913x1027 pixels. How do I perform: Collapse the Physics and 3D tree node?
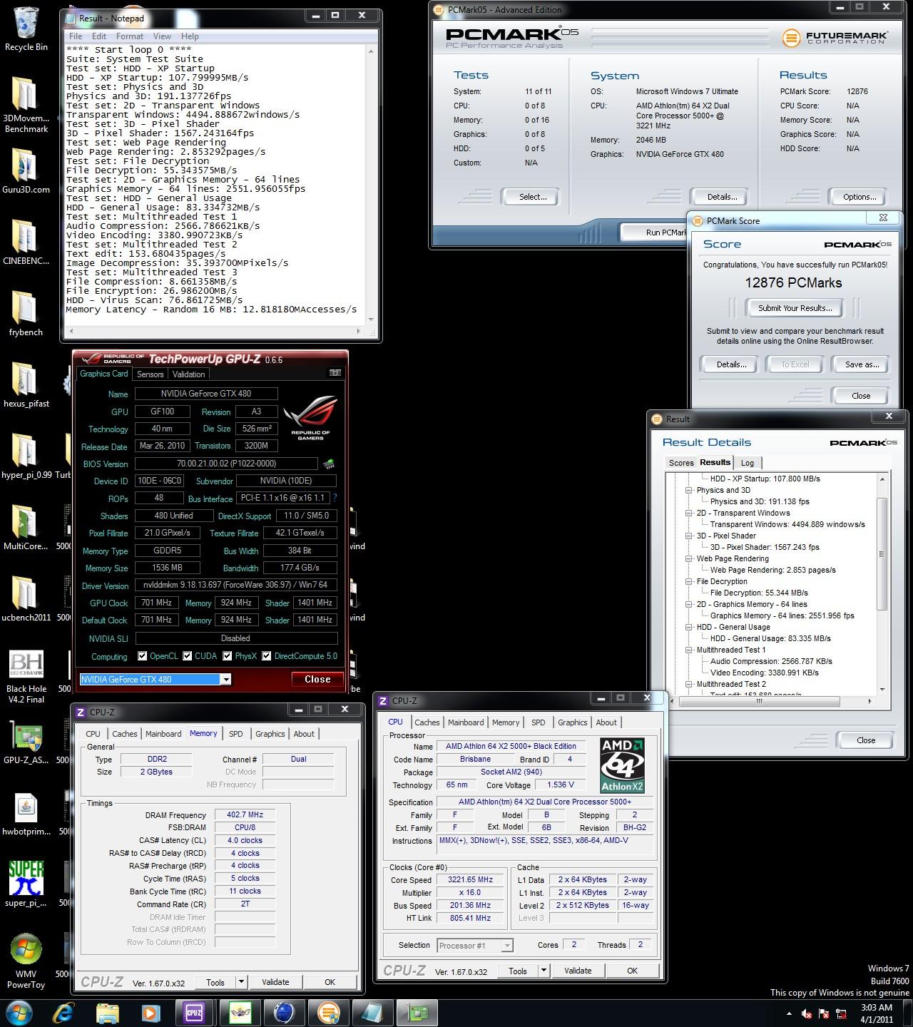pos(689,490)
